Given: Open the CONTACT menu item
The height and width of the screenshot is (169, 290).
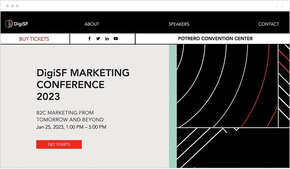Looking at the screenshot, I should (x=269, y=24).
